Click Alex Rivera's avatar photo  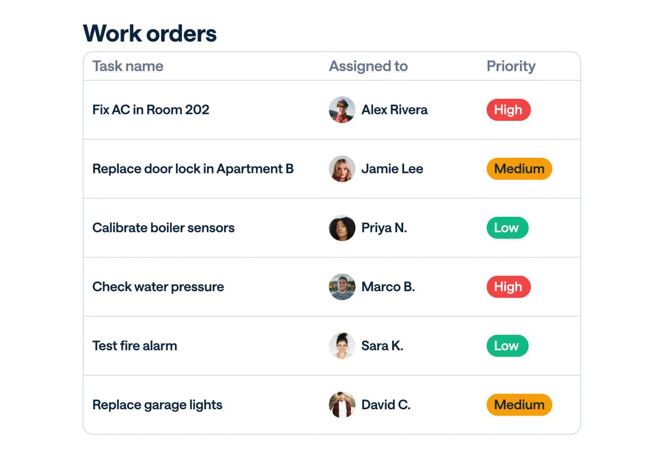pyautogui.click(x=342, y=110)
